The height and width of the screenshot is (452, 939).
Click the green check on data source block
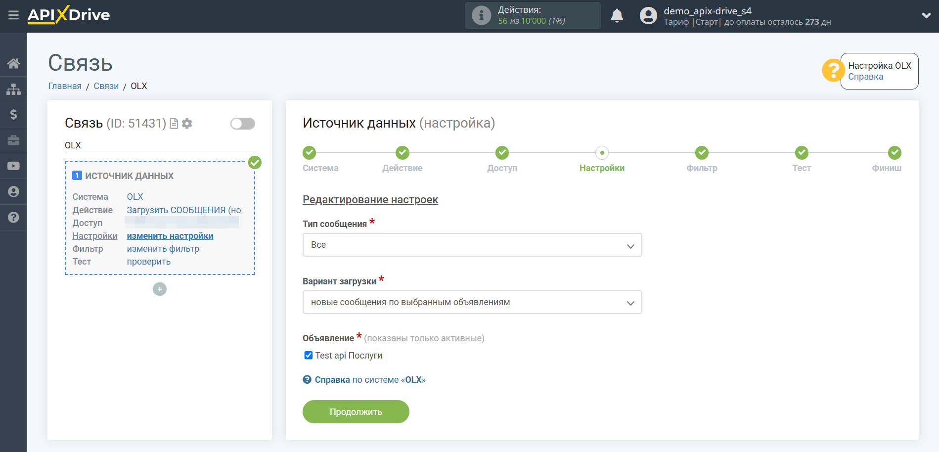click(255, 162)
